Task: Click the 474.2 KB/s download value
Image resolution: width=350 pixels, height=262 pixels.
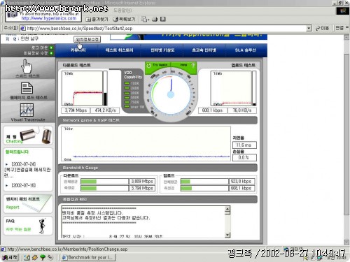Action: [105, 110]
